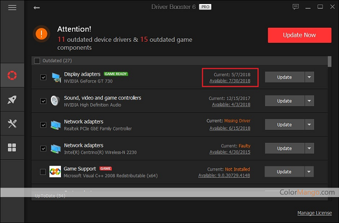This screenshot has height=223, width=339.
Task: Click the driver list scrollbar thumb
Action: pos(329,62)
